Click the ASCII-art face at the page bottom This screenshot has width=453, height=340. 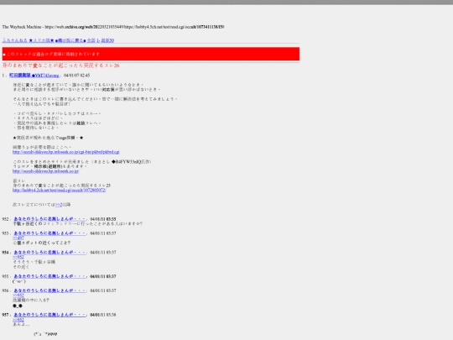[45, 334]
